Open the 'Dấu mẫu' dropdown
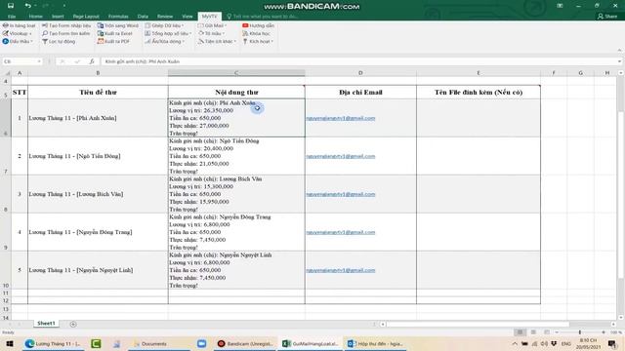625x351 pixels. click(18, 41)
